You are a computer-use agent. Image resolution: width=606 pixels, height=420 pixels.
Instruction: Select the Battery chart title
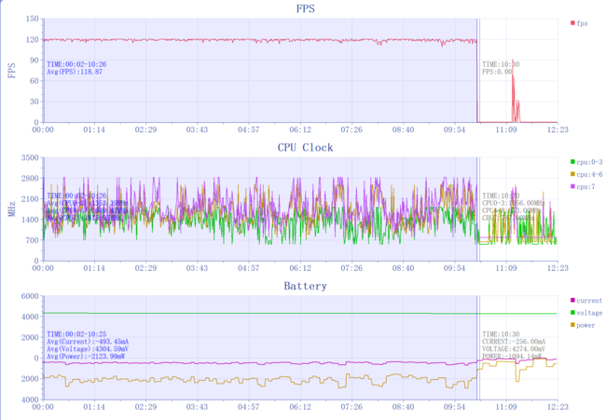click(305, 286)
